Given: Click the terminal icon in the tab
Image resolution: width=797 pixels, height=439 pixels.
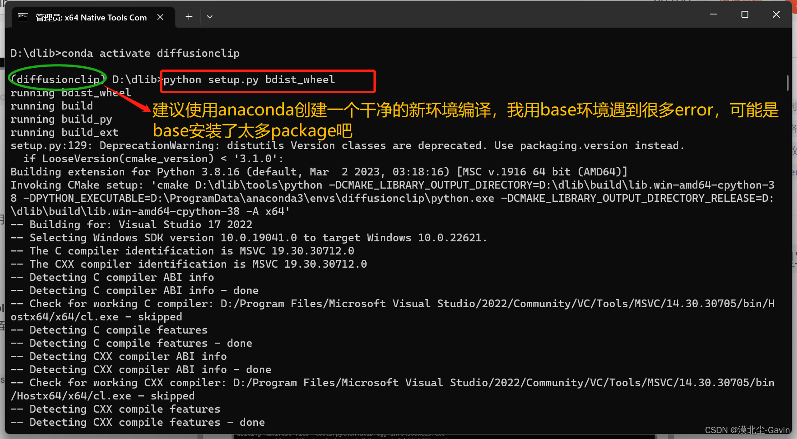Looking at the screenshot, I should click(23, 17).
